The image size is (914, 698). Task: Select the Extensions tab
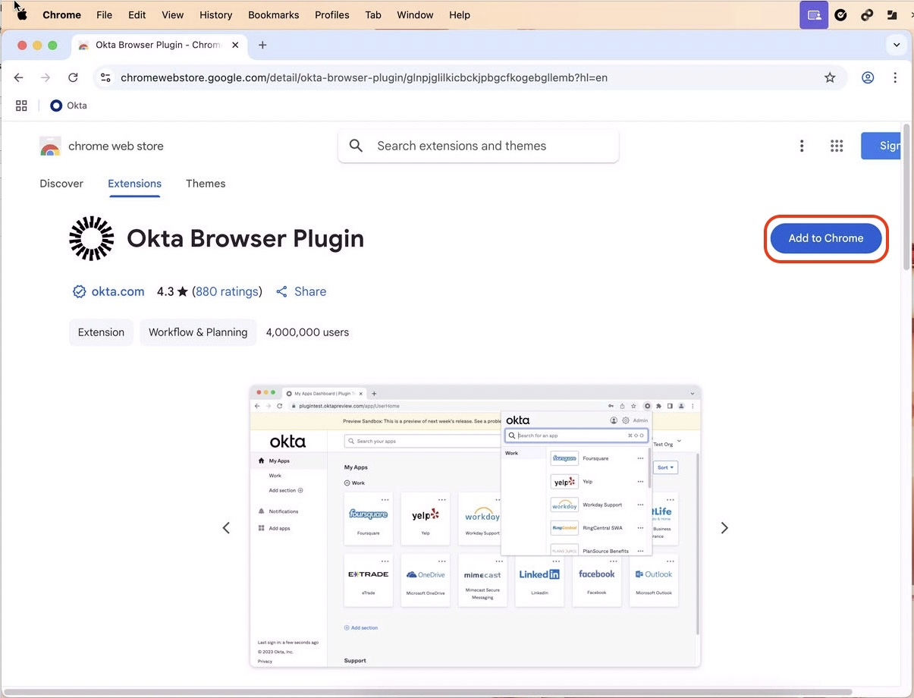(134, 184)
